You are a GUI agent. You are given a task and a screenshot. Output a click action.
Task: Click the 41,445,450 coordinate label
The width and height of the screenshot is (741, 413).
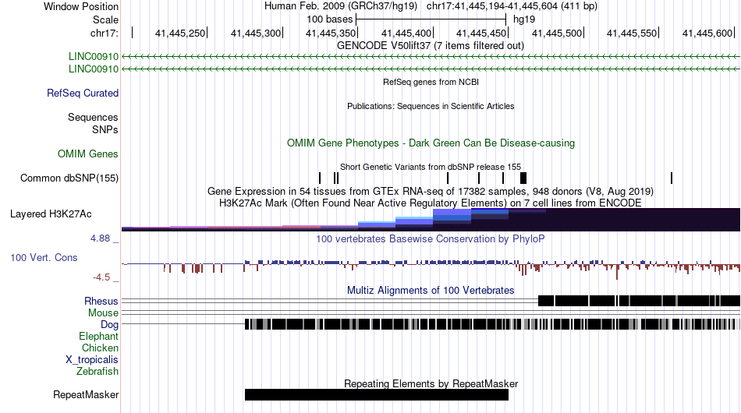tap(481, 33)
